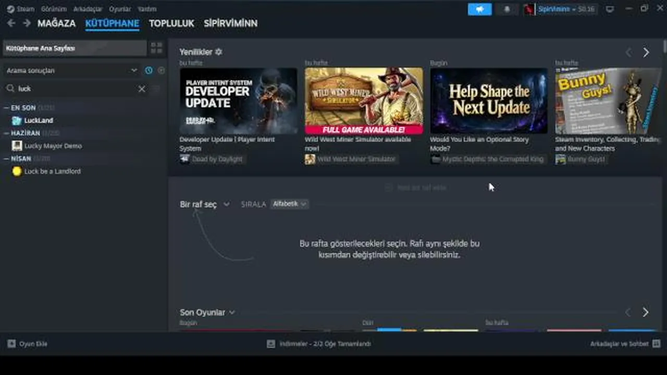This screenshot has height=375, width=667.
Task: Clear the search text with X
Action: click(x=142, y=89)
